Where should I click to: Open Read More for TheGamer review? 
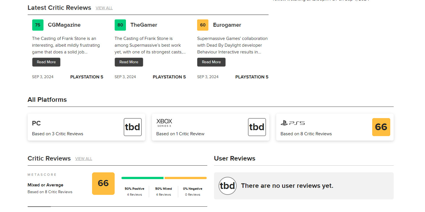pos(129,62)
